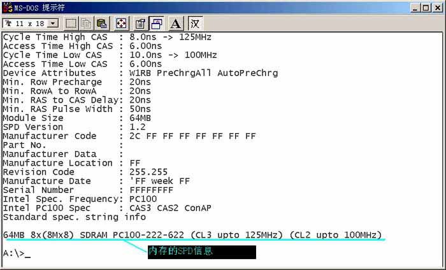Image resolution: width=446 pixels, height=270 pixels.
Task: Click the Paste clipboard icon
Action: tap(101, 24)
